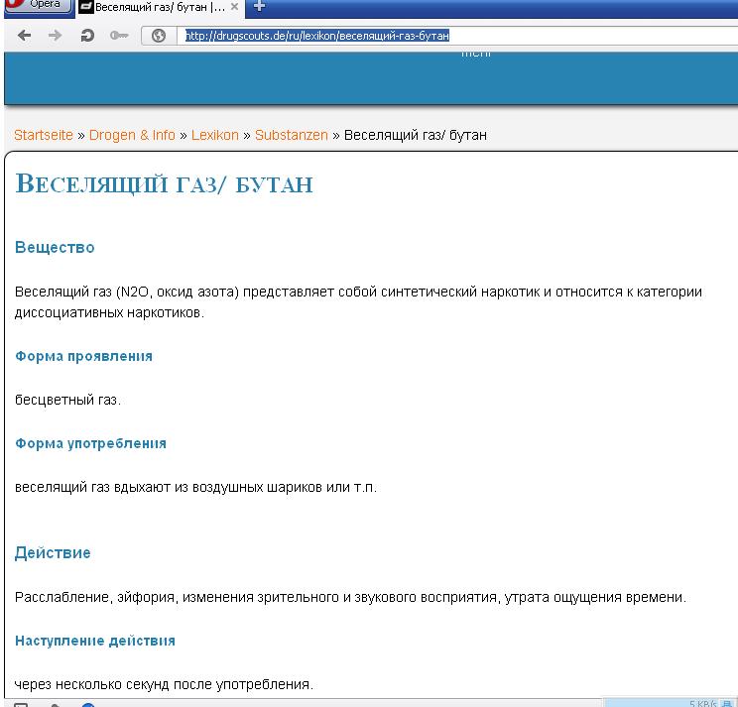Go back to the previous page

coord(25,36)
